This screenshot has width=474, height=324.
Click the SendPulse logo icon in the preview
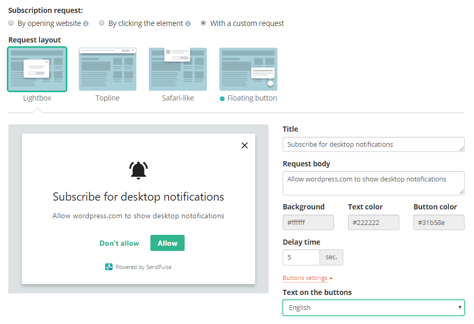[109, 266]
